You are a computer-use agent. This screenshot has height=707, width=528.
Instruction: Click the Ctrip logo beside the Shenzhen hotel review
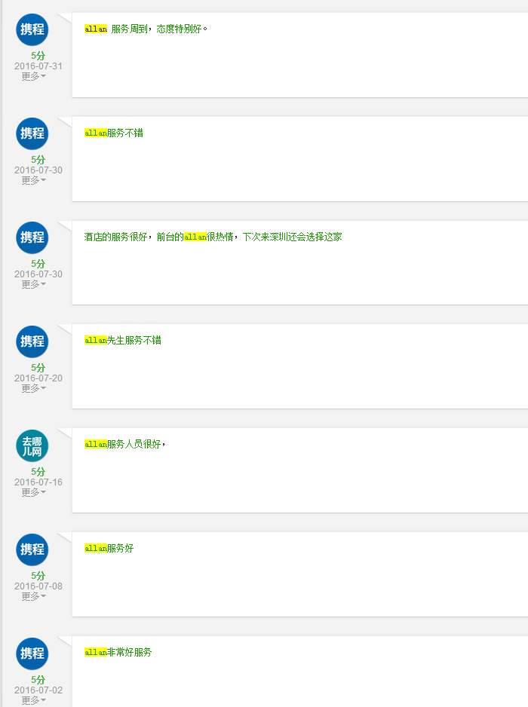pyautogui.click(x=32, y=237)
